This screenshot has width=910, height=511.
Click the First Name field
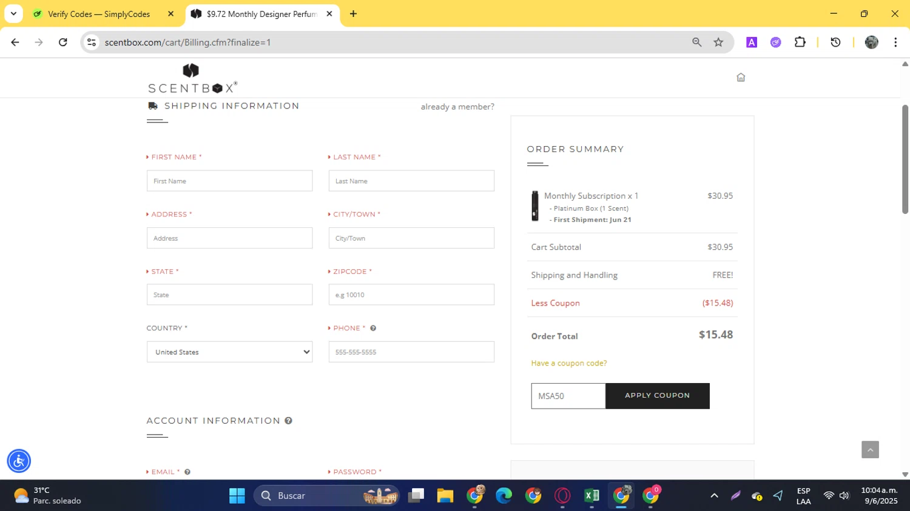point(229,181)
